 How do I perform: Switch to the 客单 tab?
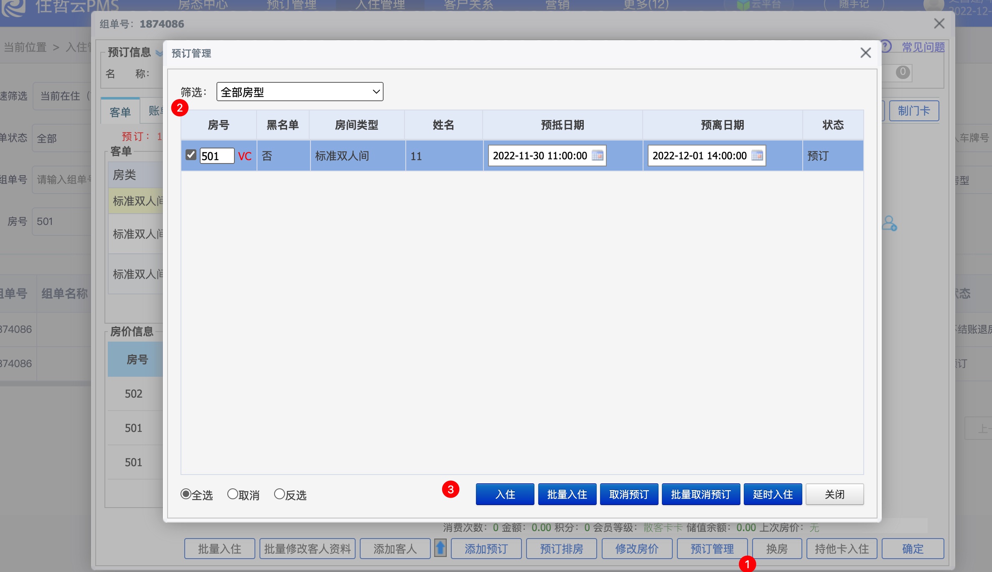click(x=120, y=112)
